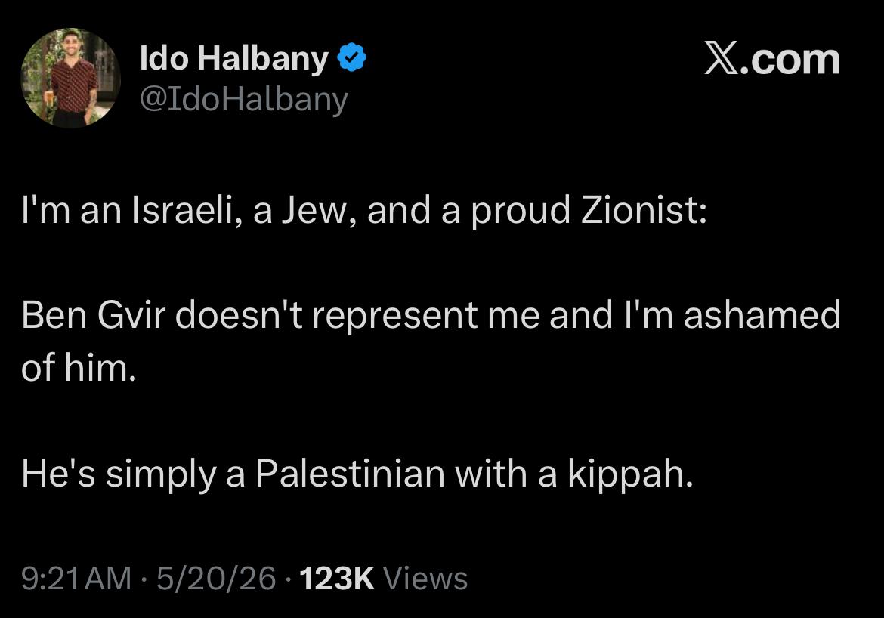Open the @IdoHalbany handle link
Image resolution: width=884 pixels, height=618 pixels.
243,100
